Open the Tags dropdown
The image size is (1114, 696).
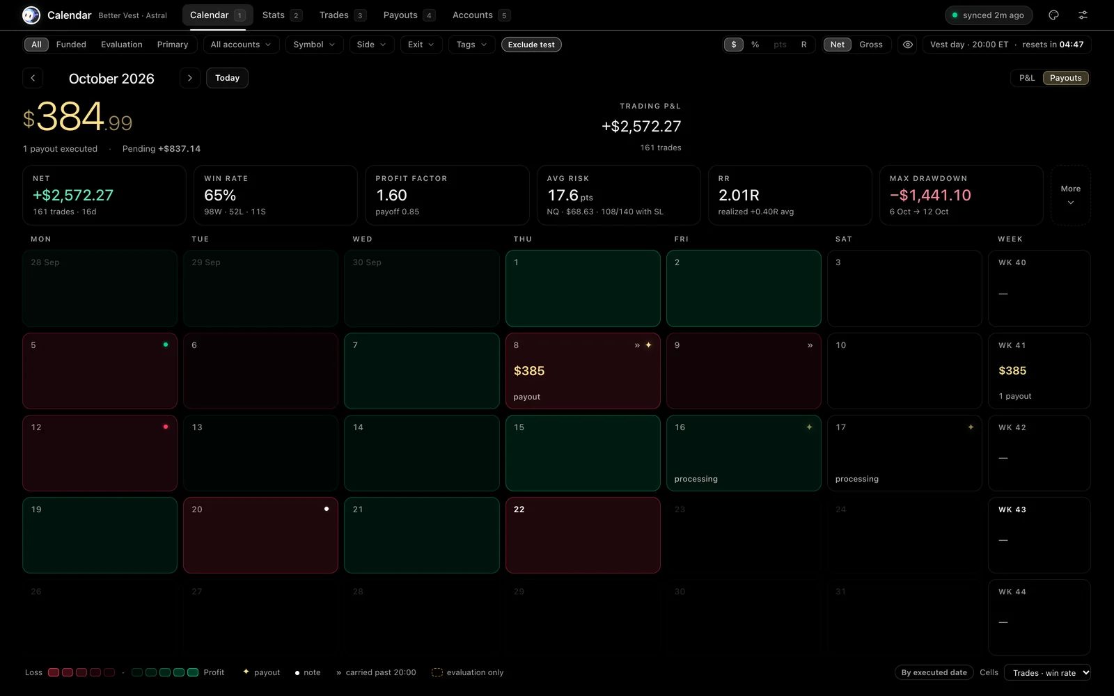point(472,45)
